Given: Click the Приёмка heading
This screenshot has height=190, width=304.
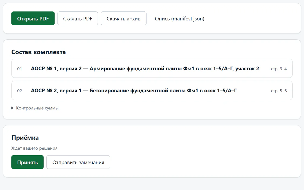Looking at the screenshot, I should [x=25, y=138].
